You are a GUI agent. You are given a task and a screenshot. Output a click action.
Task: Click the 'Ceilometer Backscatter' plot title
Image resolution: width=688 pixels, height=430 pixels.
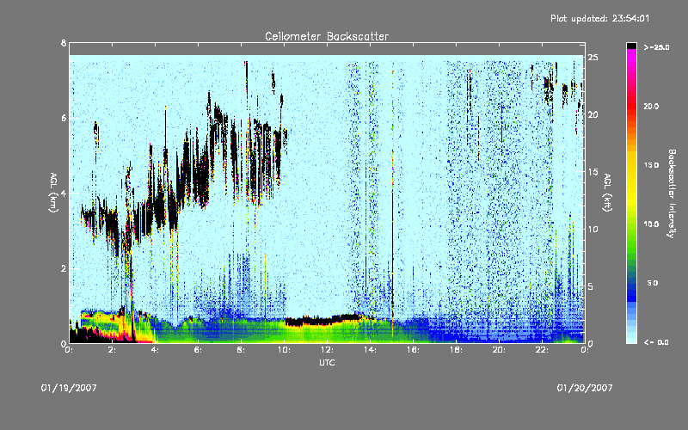pyautogui.click(x=327, y=36)
